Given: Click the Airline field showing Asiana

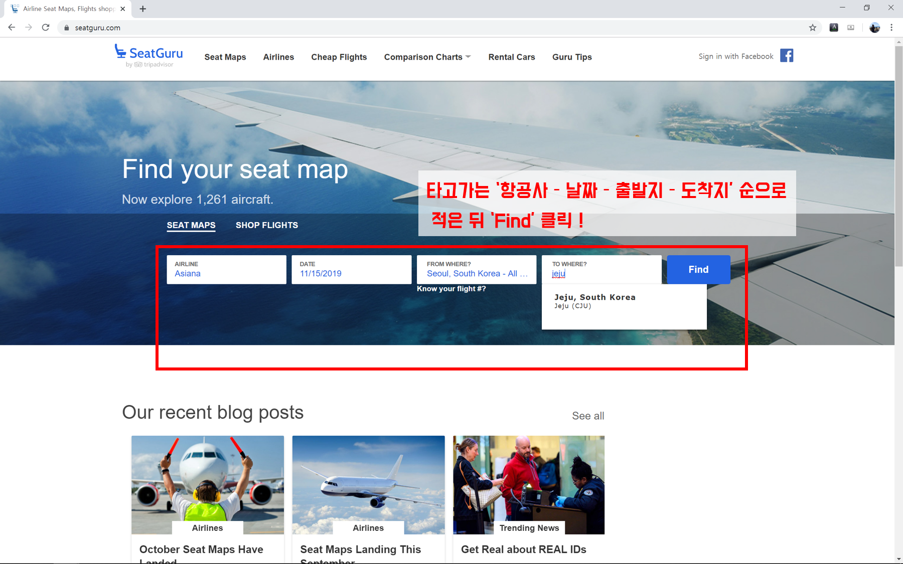Looking at the screenshot, I should coord(227,270).
